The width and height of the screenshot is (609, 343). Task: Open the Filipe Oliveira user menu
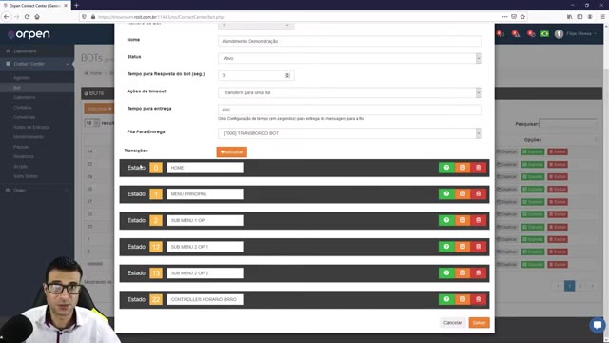tap(576, 34)
